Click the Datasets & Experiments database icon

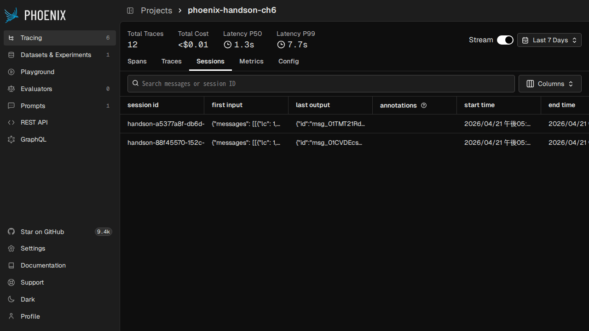(12, 55)
